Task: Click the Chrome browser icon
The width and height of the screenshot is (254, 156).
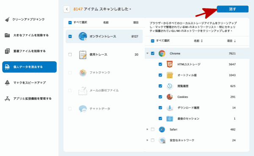Action: (x=162, y=53)
